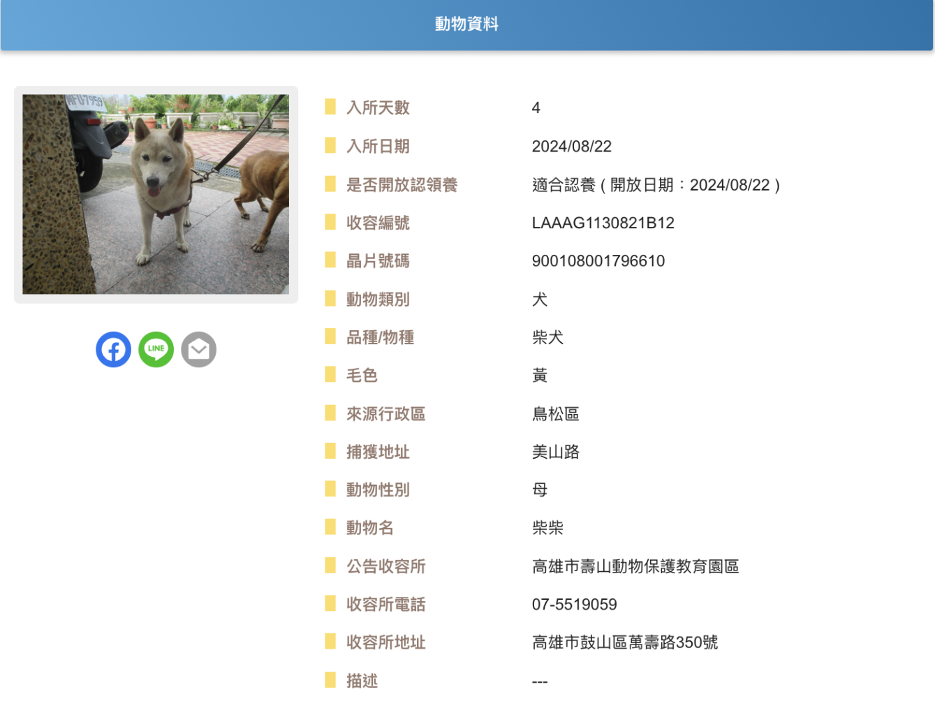This screenshot has height=715, width=935.
Task: Share this dog on Facebook
Action: click(x=113, y=349)
